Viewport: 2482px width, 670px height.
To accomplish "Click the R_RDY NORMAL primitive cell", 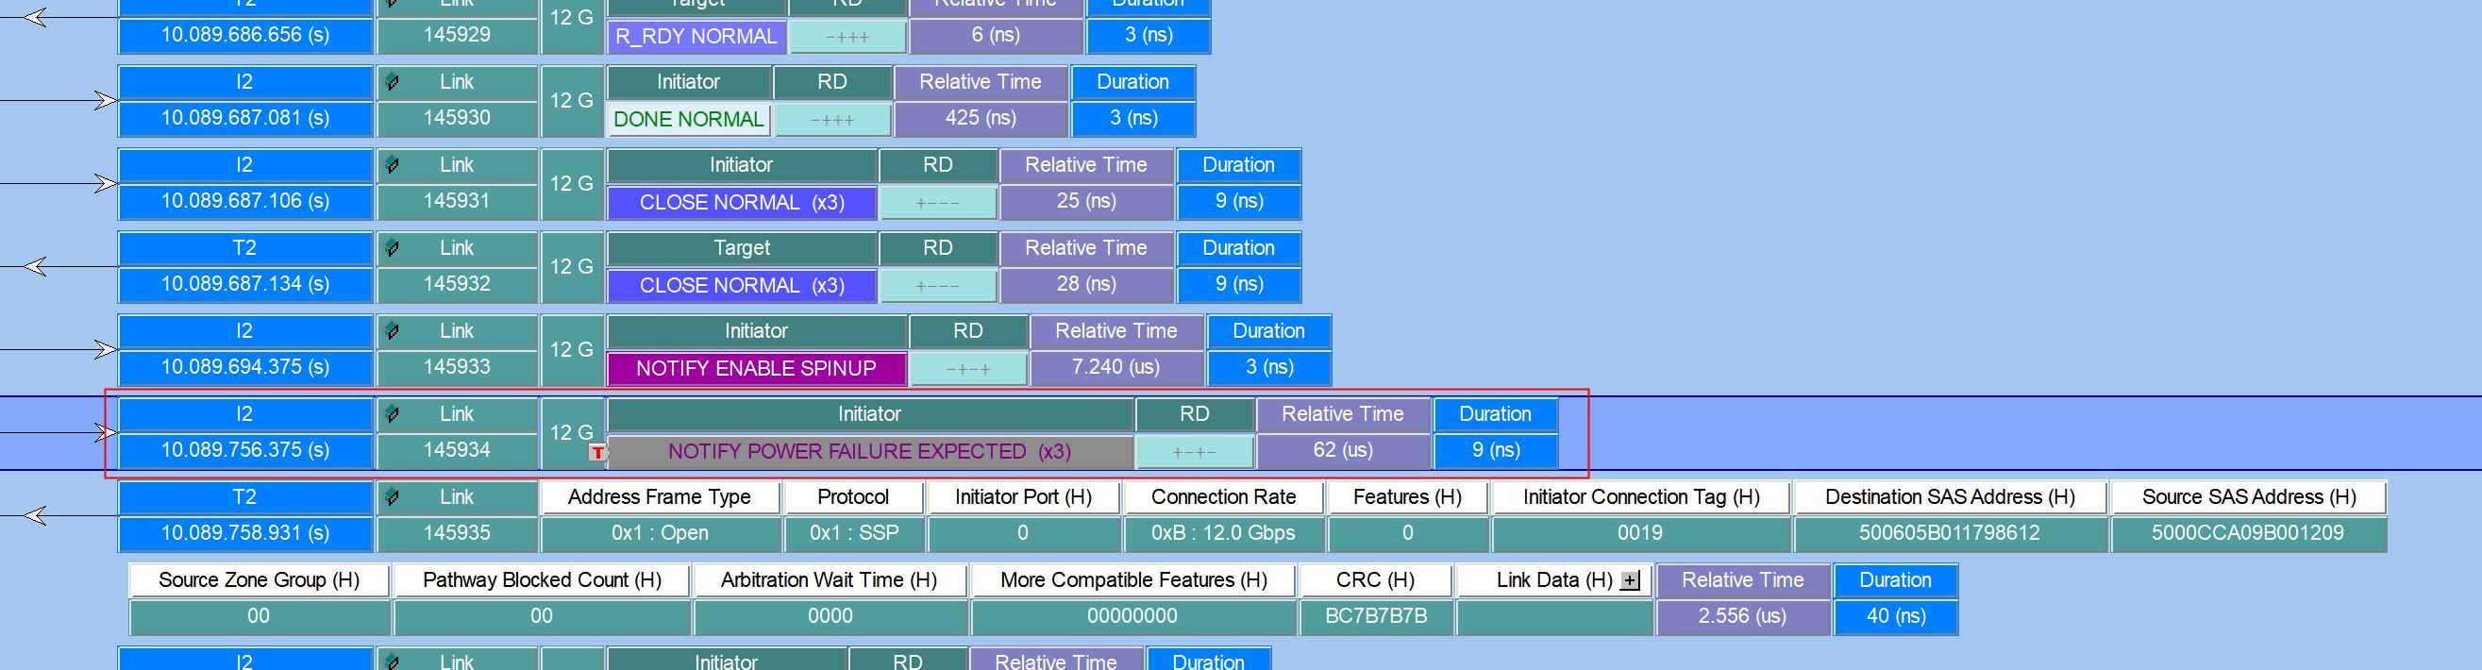I will (696, 37).
